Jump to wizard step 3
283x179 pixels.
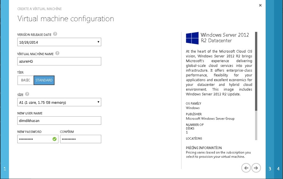tap(270, 169)
